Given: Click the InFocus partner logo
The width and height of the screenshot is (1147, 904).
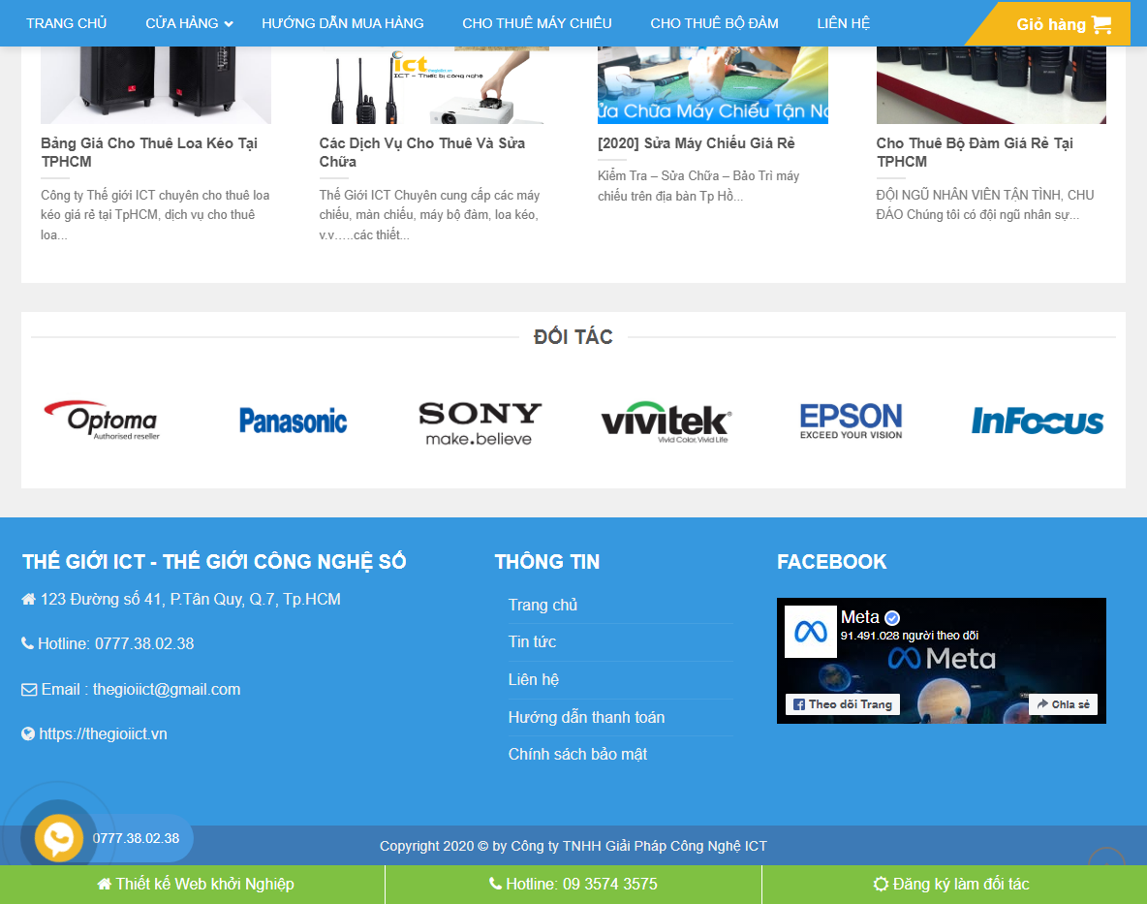Looking at the screenshot, I should [x=1038, y=421].
